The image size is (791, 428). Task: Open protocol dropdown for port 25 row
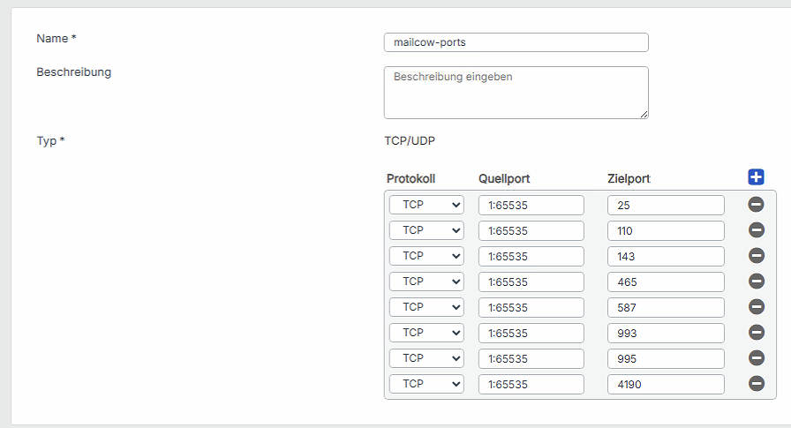pos(426,205)
